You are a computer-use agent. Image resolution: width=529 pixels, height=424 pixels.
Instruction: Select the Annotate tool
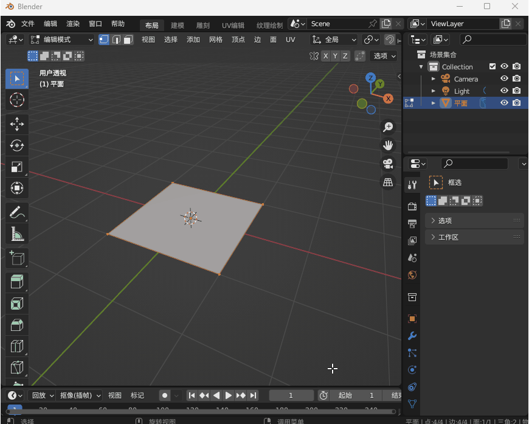coord(17,212)
